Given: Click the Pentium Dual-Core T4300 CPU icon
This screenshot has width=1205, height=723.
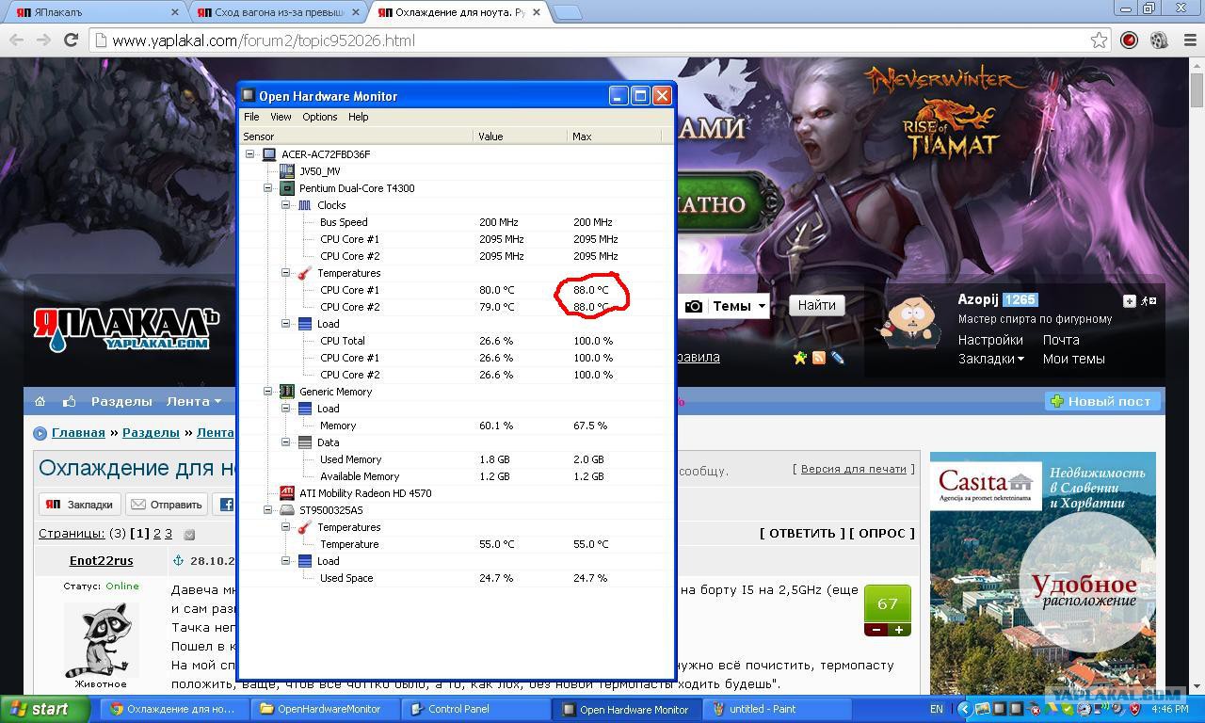Looking at the screenshot, I should click(287, 188).
